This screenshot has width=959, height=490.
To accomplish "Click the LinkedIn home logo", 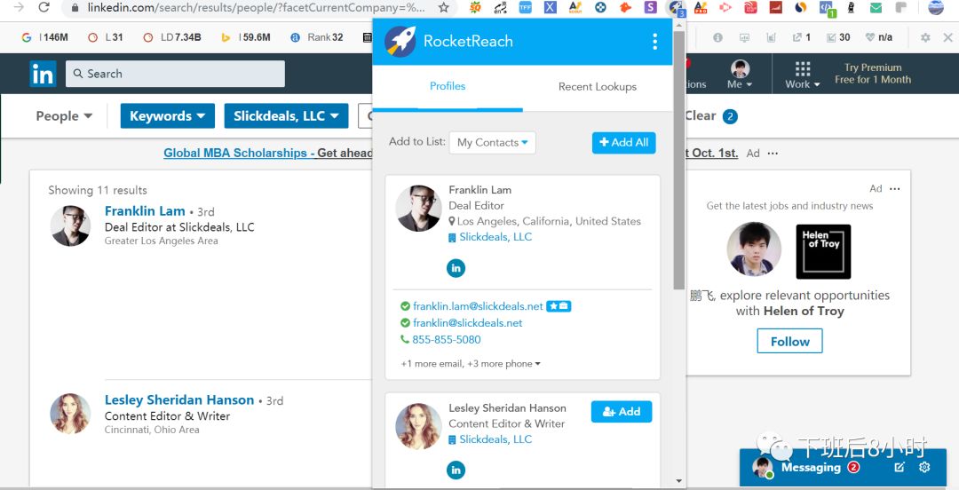I will click(x=43, y=74).
